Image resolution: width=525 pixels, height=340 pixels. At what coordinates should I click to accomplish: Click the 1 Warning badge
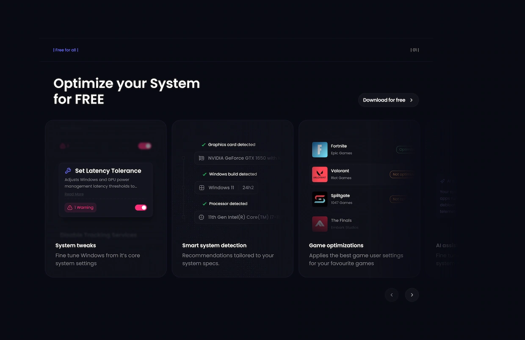click(x=80, y=208)
